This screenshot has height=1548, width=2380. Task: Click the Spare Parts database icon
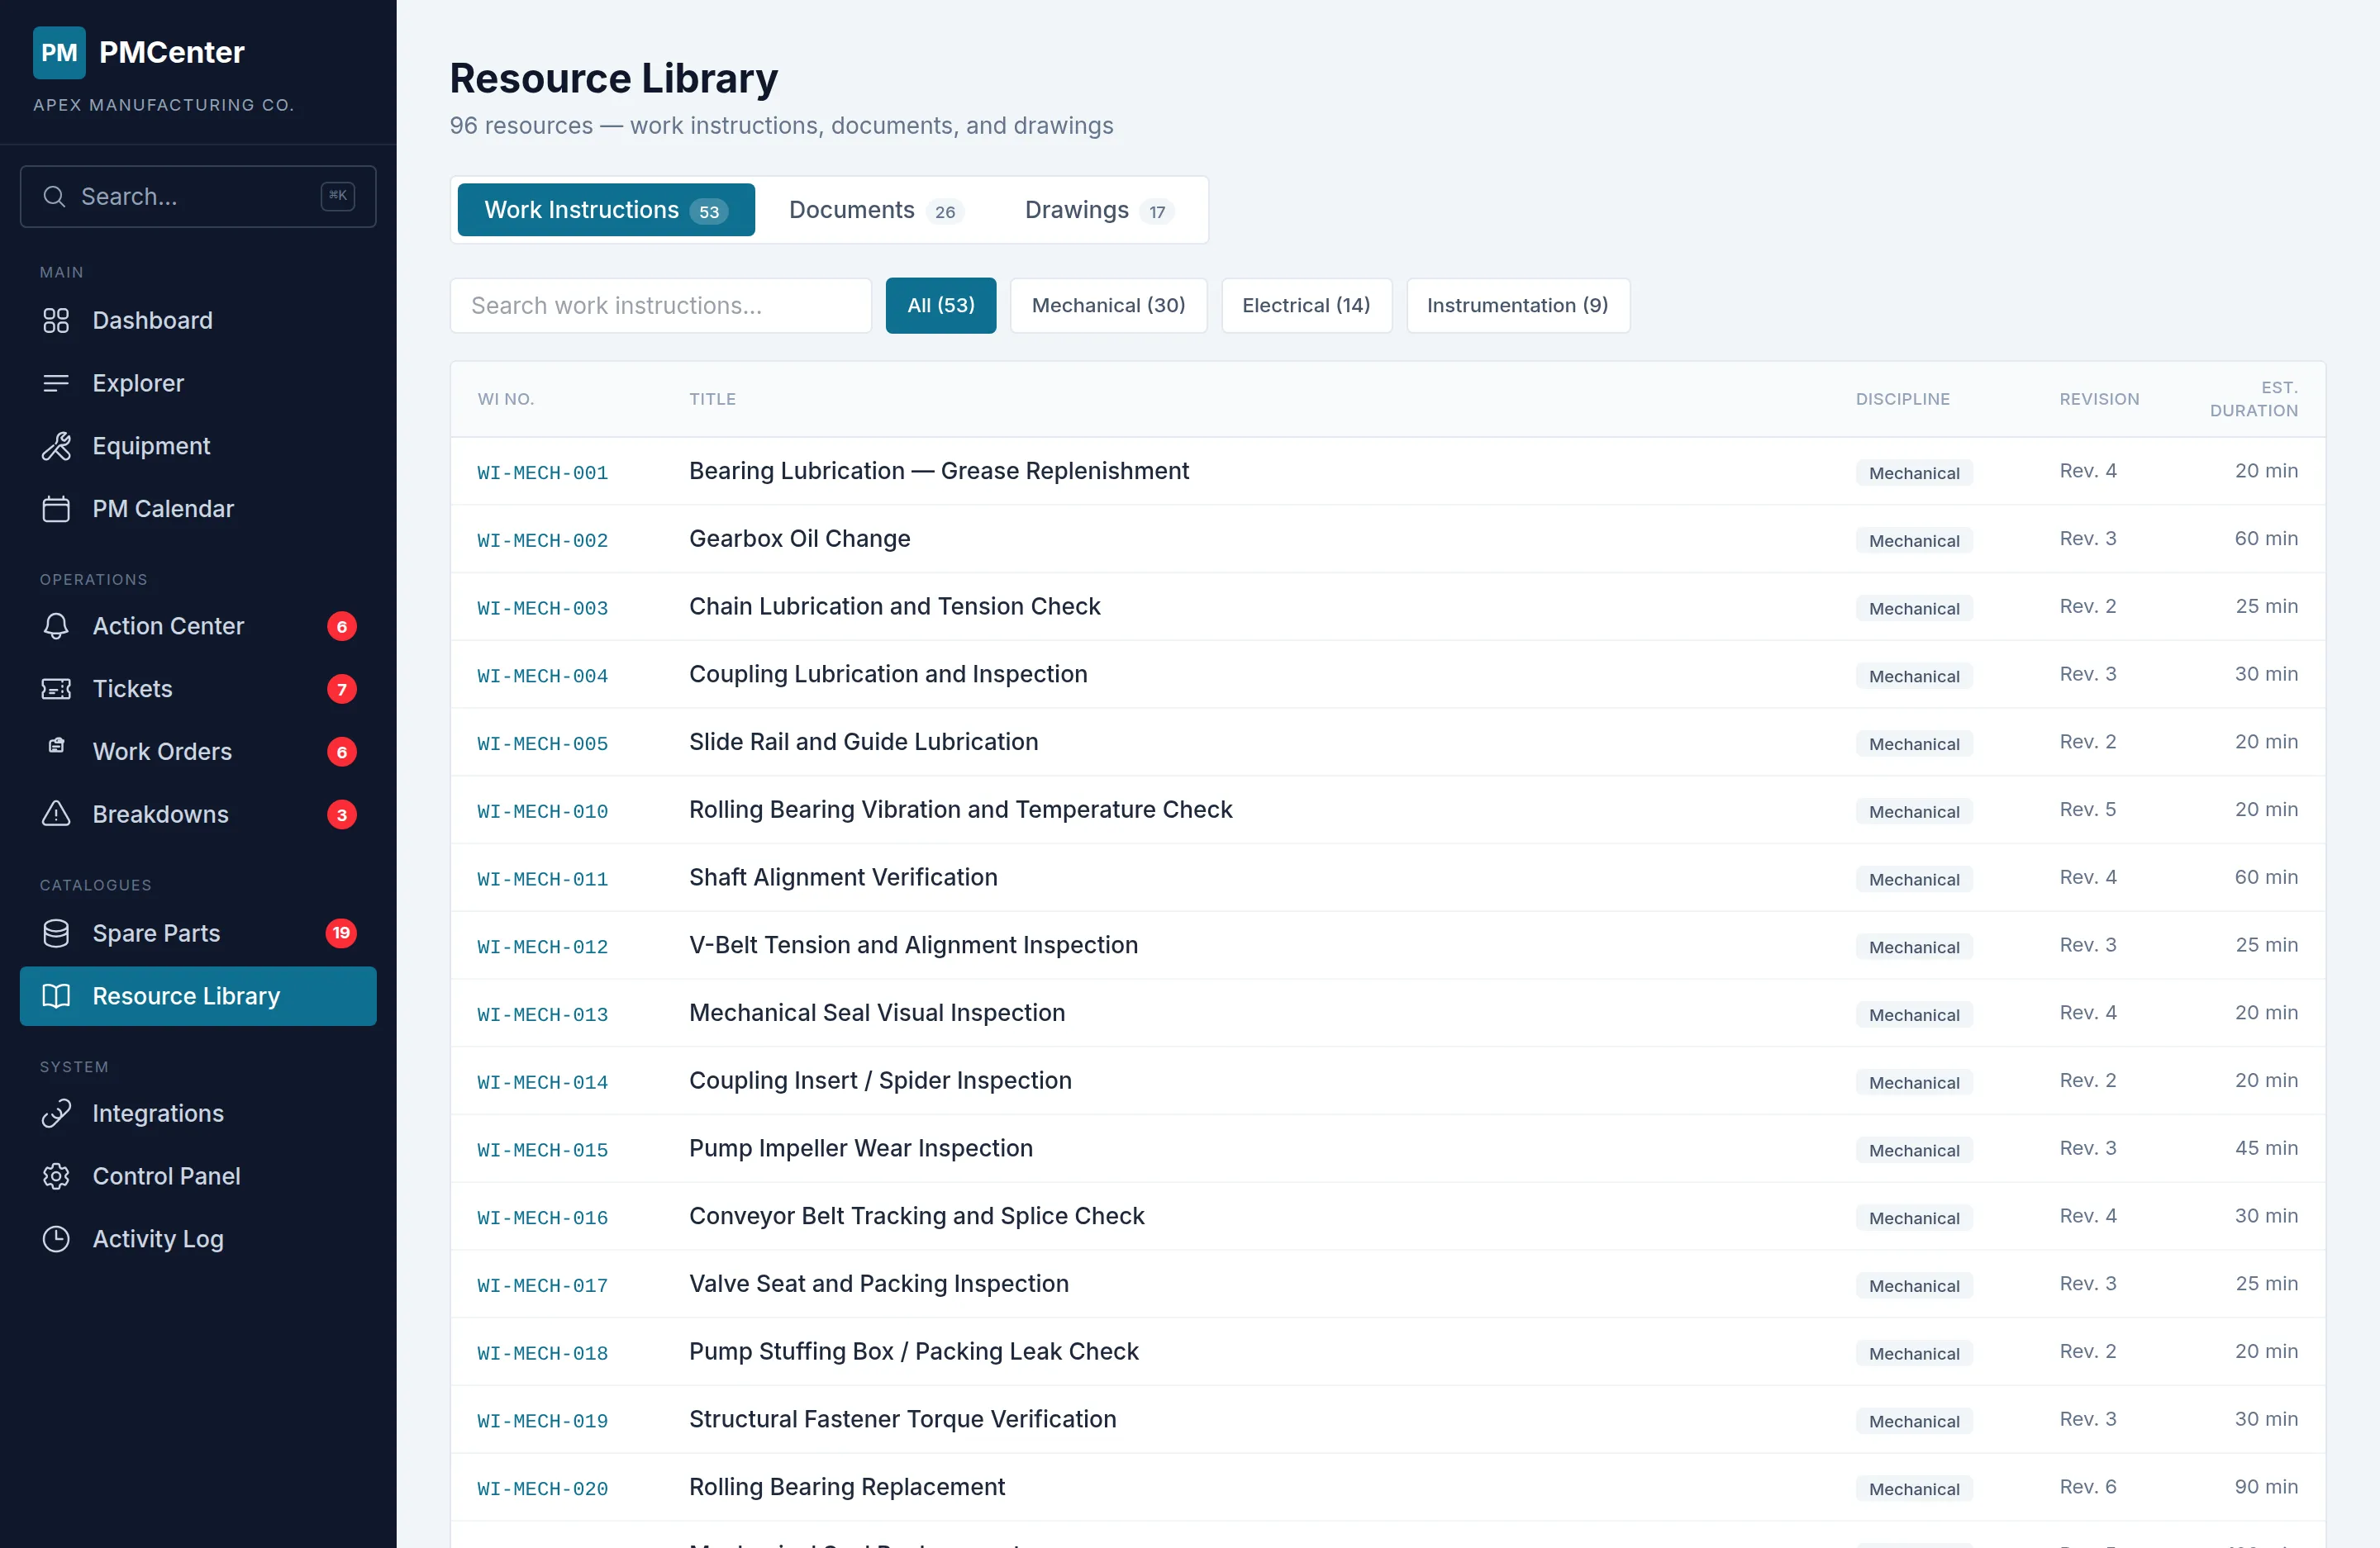[x=56, y=933]
